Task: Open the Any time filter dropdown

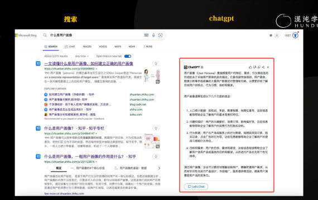Action: 81,56
